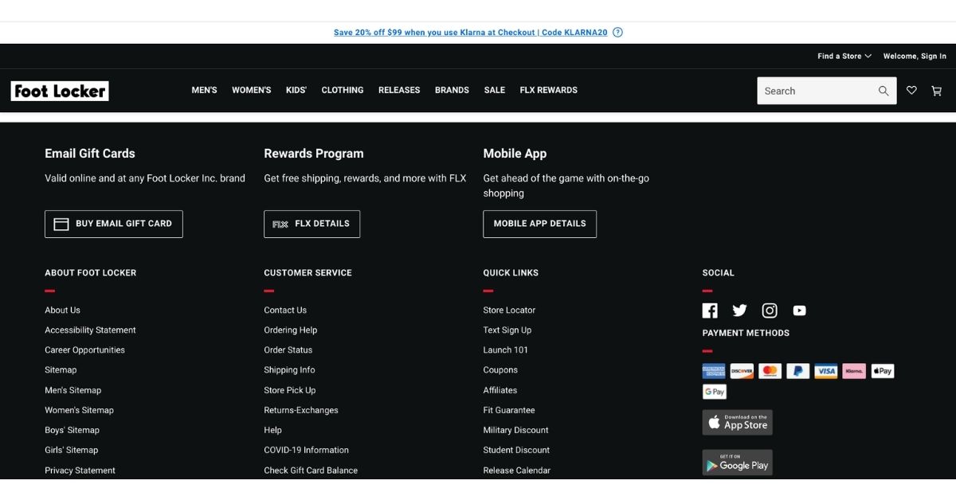
Task: Open the wishlist heart icon
Action: coord(911,91)
